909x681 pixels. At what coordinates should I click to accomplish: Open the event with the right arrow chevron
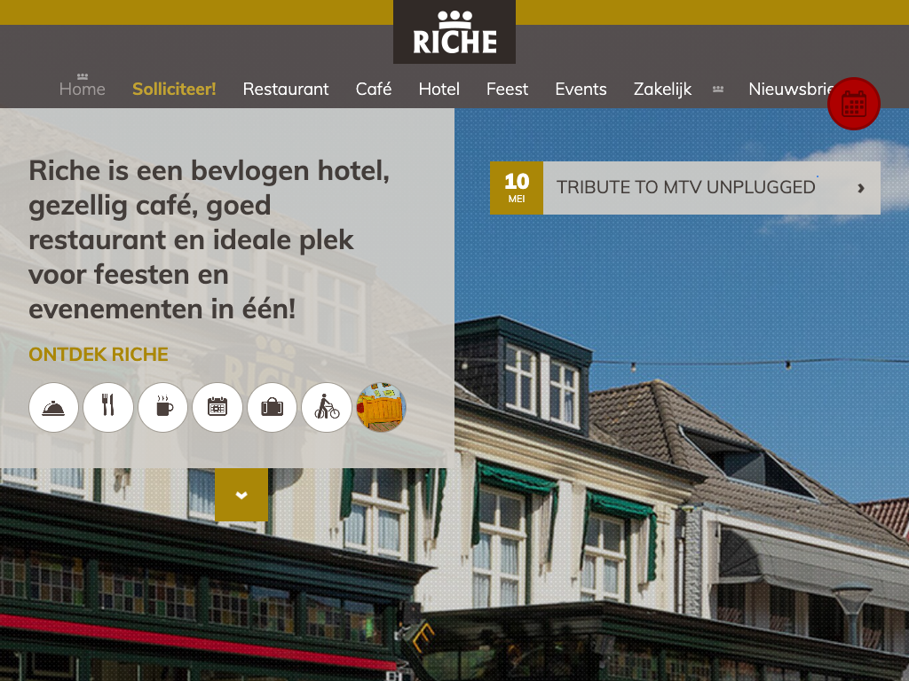click(861, 188)
